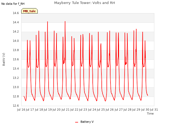
Task: Click the BattV (V) y-axis title
Action: coord(4,59)
